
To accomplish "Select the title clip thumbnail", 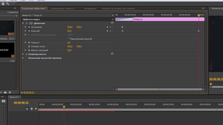I will click(x=7, y=50).
